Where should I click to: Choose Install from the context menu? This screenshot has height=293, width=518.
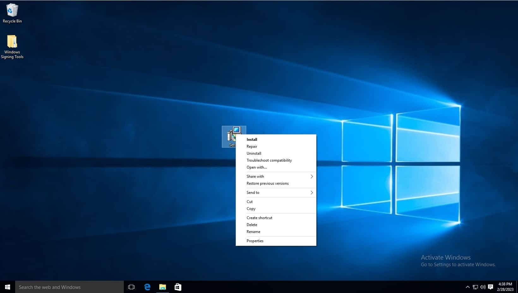coord(252,140)
